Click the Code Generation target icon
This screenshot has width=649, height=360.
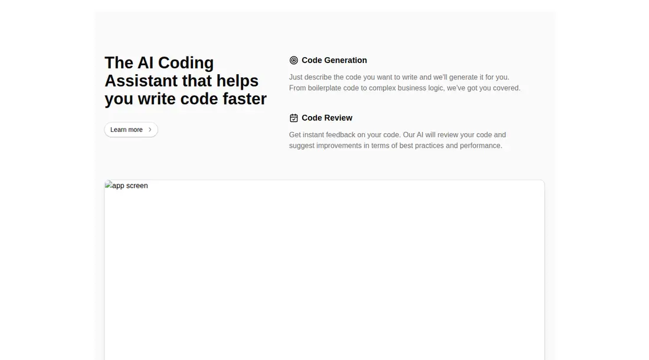point(293,60)
